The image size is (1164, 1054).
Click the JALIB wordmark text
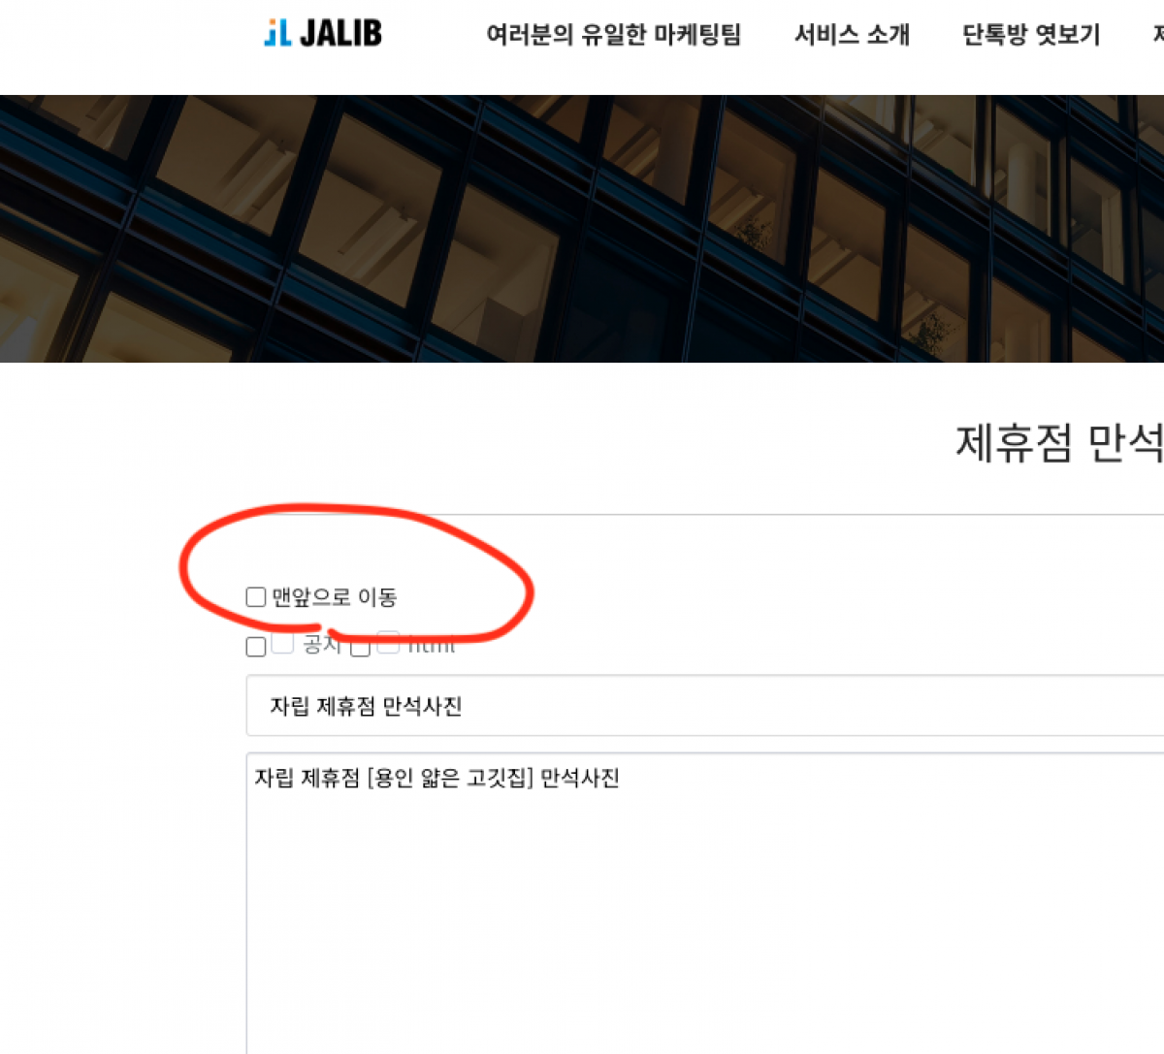pyautogui.click(x=340, y=33)
